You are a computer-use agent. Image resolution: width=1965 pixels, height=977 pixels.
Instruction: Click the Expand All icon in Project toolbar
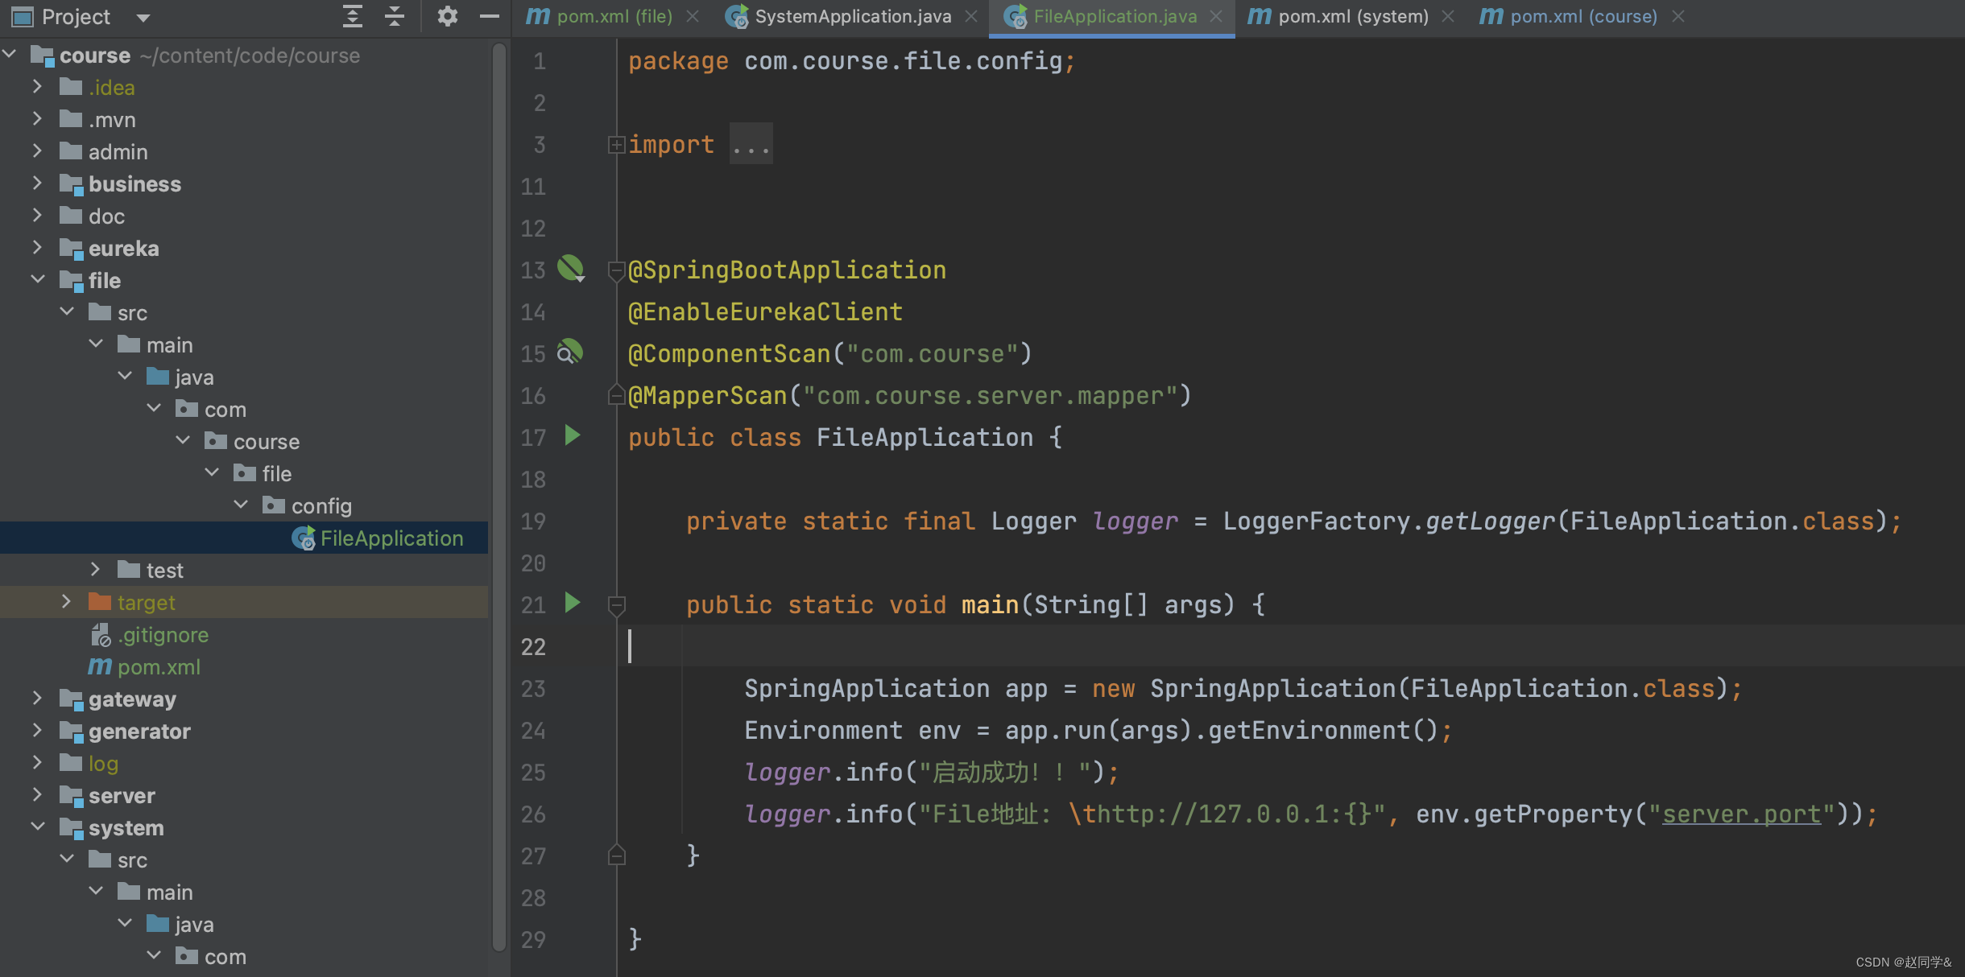pyautogui.click(x=353, y=16)
